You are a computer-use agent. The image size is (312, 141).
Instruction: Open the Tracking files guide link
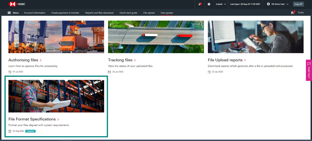pyautogui.click(x=120, y=60)
